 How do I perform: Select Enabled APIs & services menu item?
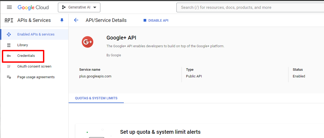pos(36,34)
